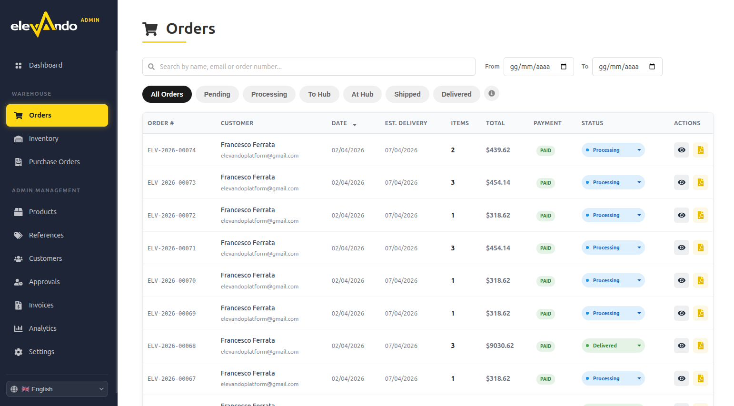Select the All Orders filter tab
The image size is (734, 406).
click(167, 94)
